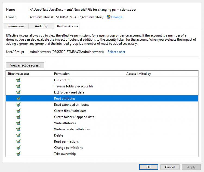Screen dimensions: 204x172
Task: Select the Effective Access tab
Action: (x=67, y=26)
